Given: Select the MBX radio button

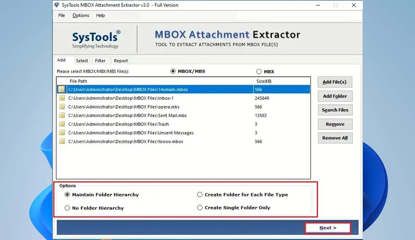Looking at the screenshot, I should 259,71.
